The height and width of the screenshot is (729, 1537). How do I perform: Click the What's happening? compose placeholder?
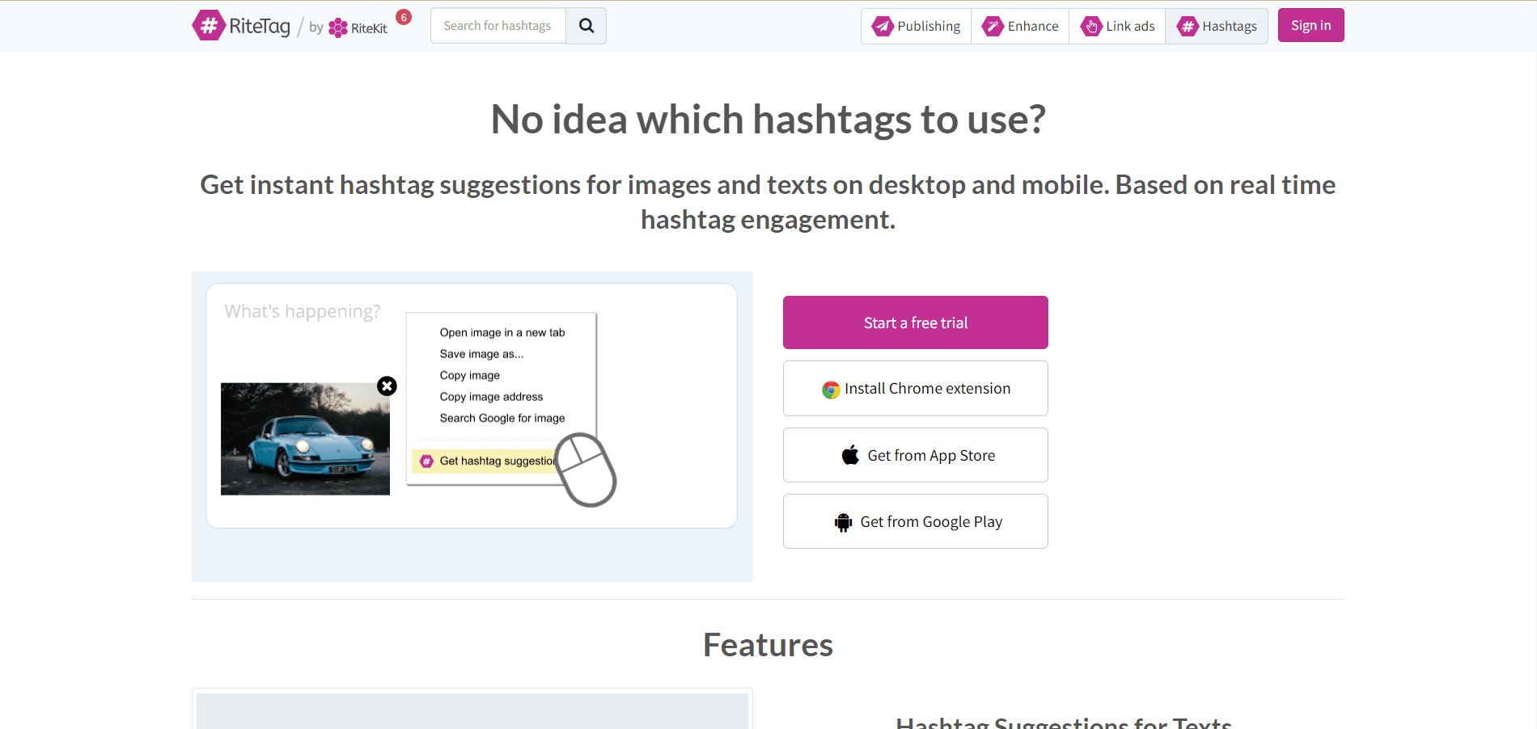tap(303, 311)
